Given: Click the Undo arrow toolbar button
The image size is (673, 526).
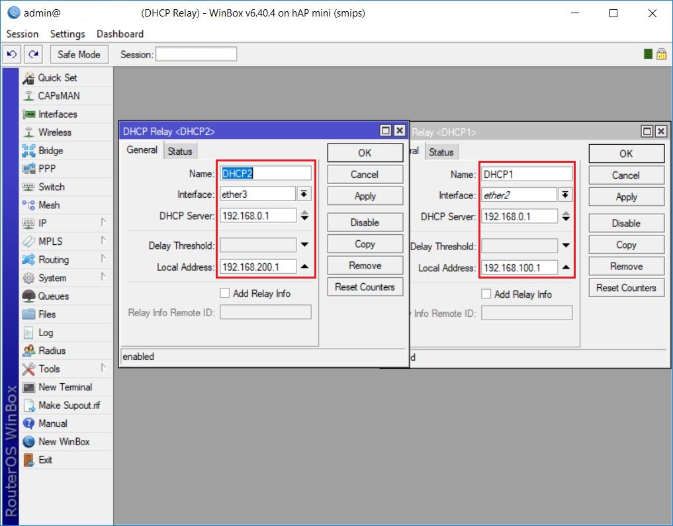Looking at the screenshot, I should tap(12, 54).
